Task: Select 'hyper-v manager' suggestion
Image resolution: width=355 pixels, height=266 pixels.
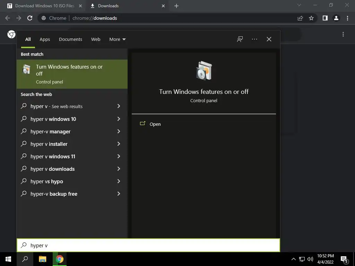Action: click(x=72, y=131)
